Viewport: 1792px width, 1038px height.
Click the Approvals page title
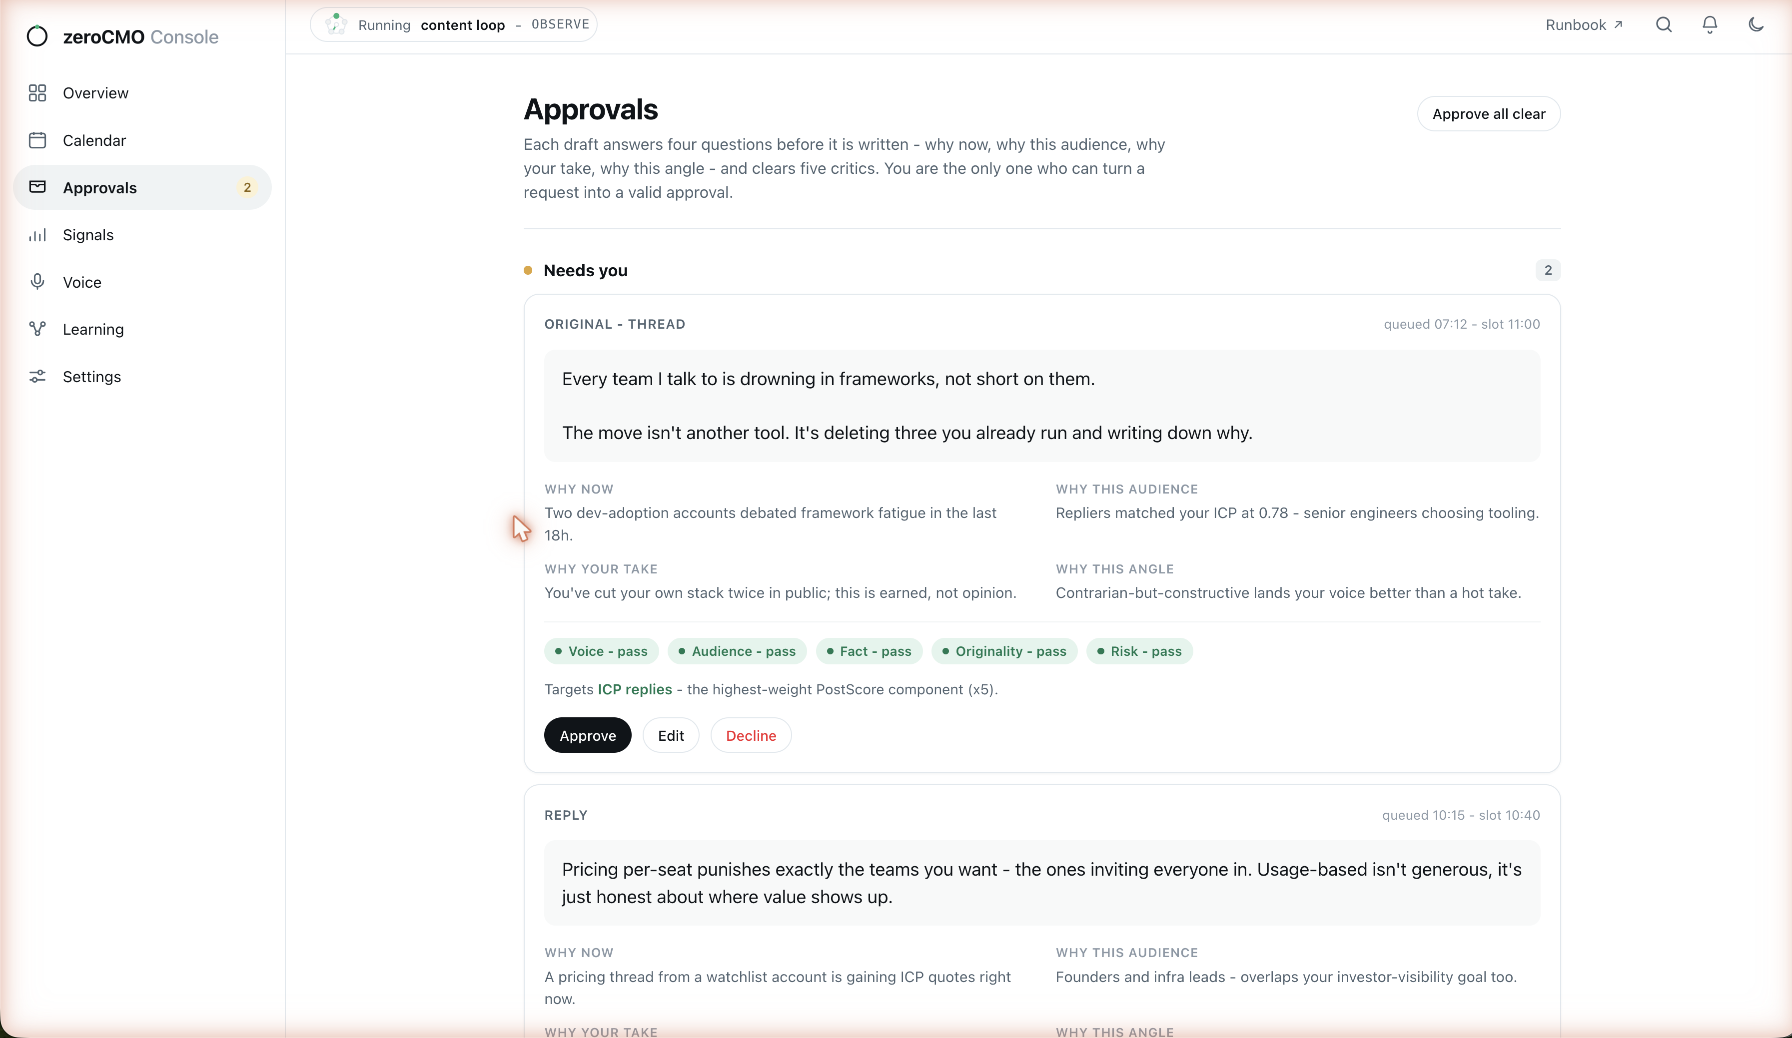590,109
